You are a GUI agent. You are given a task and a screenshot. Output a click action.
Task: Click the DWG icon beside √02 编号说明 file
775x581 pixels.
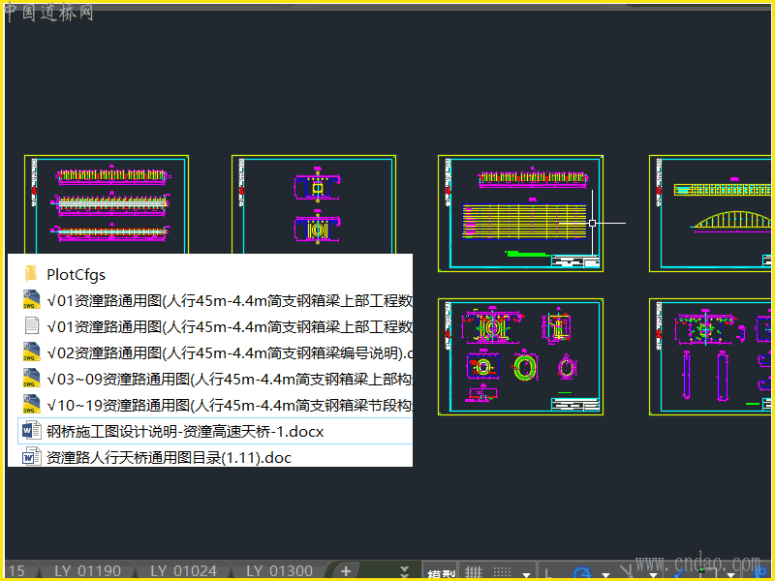pos(31,352)
